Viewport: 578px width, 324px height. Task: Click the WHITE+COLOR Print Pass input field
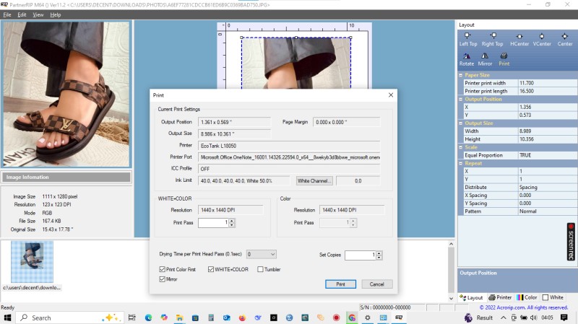[213, 222]
